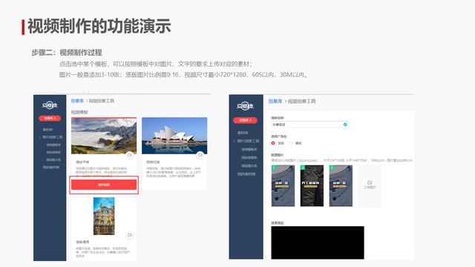Select the tall colorful building template thumbnail

point(104,216)
